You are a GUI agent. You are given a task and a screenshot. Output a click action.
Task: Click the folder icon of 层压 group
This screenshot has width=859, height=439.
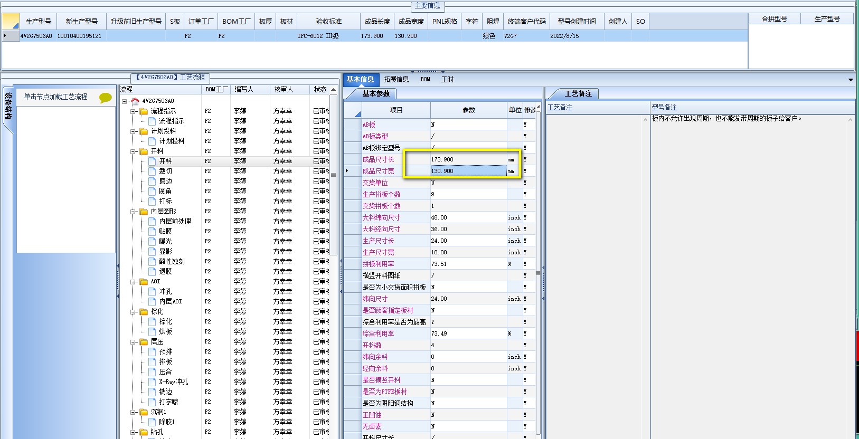point(144,341)
